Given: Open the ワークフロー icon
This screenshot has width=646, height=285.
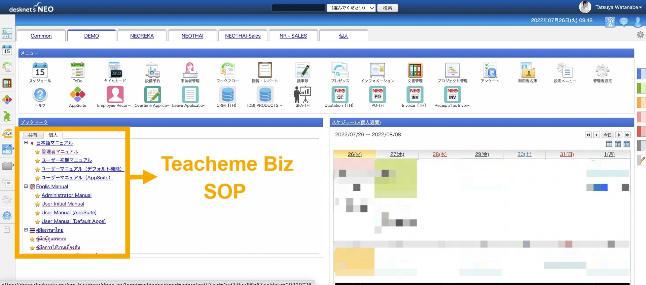Looking at the screenshot, I should [227, 70].
